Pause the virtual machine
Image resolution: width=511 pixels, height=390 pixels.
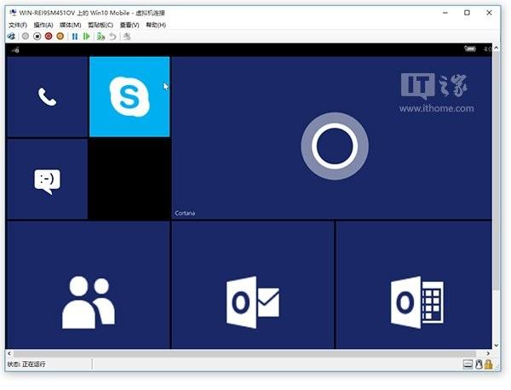pos(75,37)
